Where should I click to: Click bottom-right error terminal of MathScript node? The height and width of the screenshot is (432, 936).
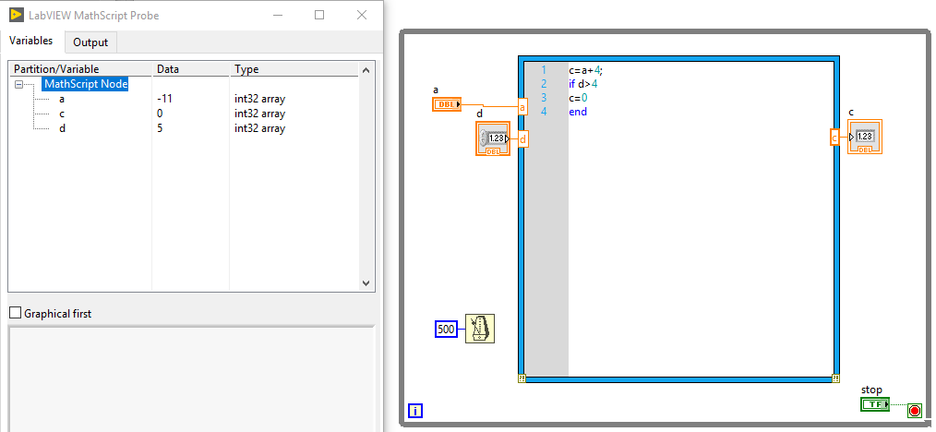point(835,378)
